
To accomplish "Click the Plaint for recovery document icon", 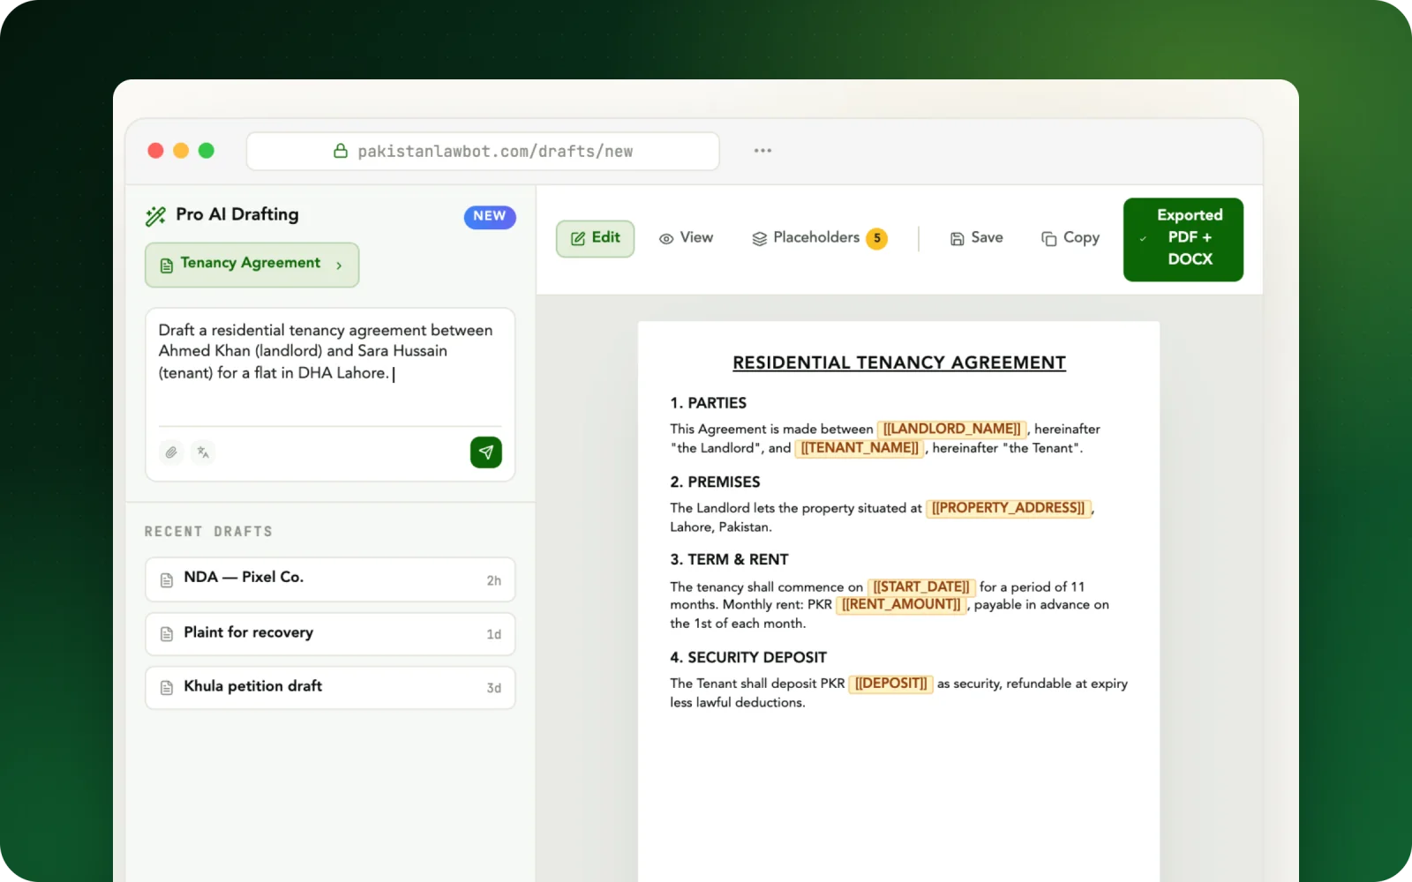I will pyautogui.click(x=167, y=634).
